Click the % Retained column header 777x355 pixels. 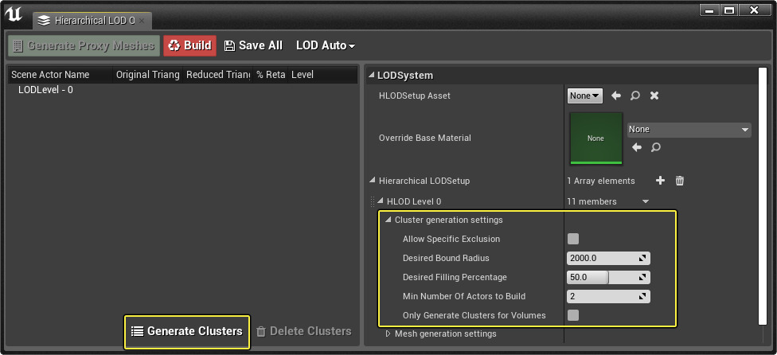click(271, 75)
